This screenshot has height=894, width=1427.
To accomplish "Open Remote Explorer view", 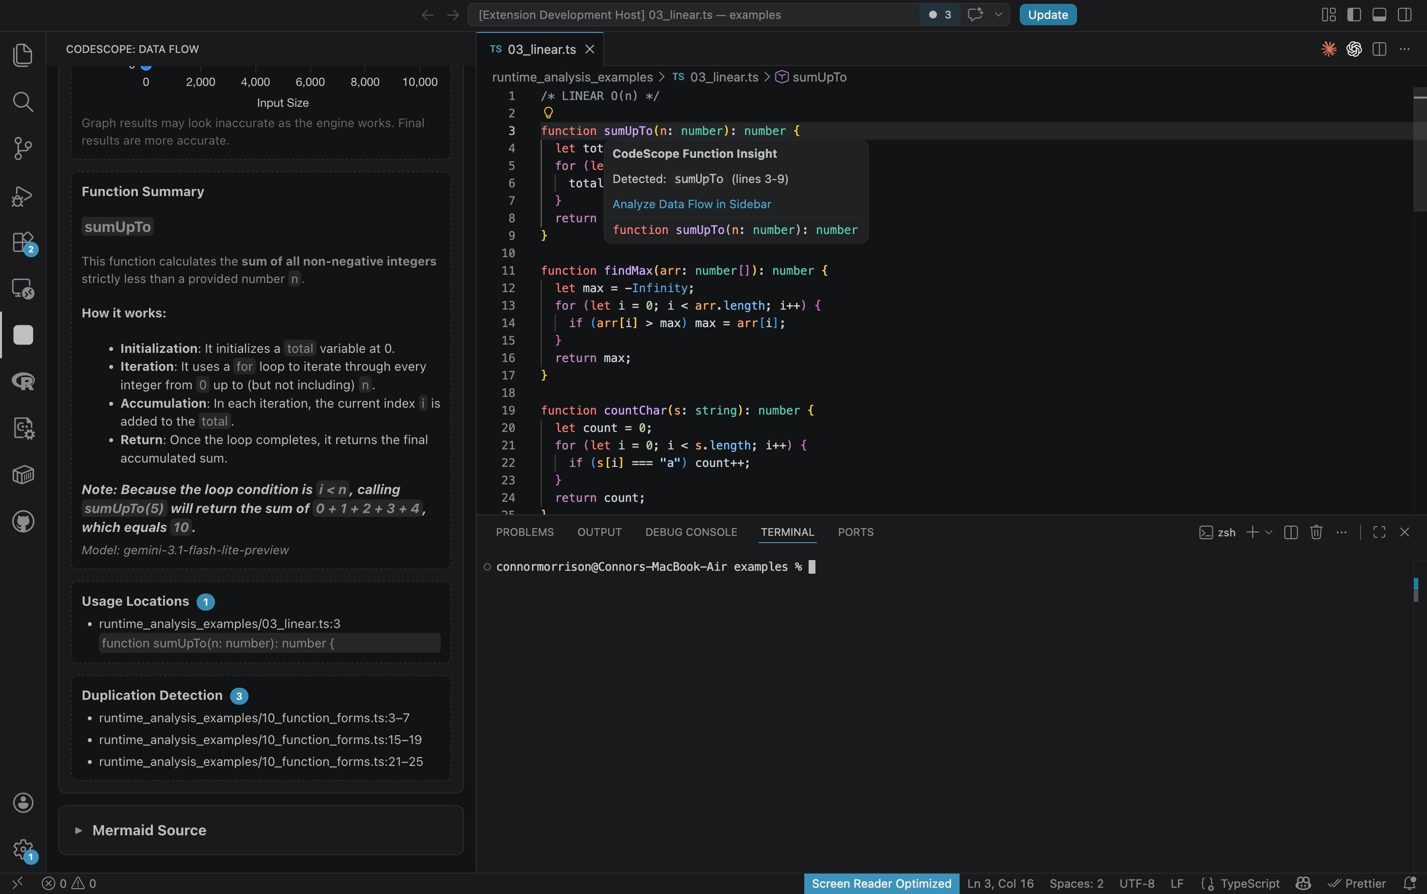I will 23,289.
